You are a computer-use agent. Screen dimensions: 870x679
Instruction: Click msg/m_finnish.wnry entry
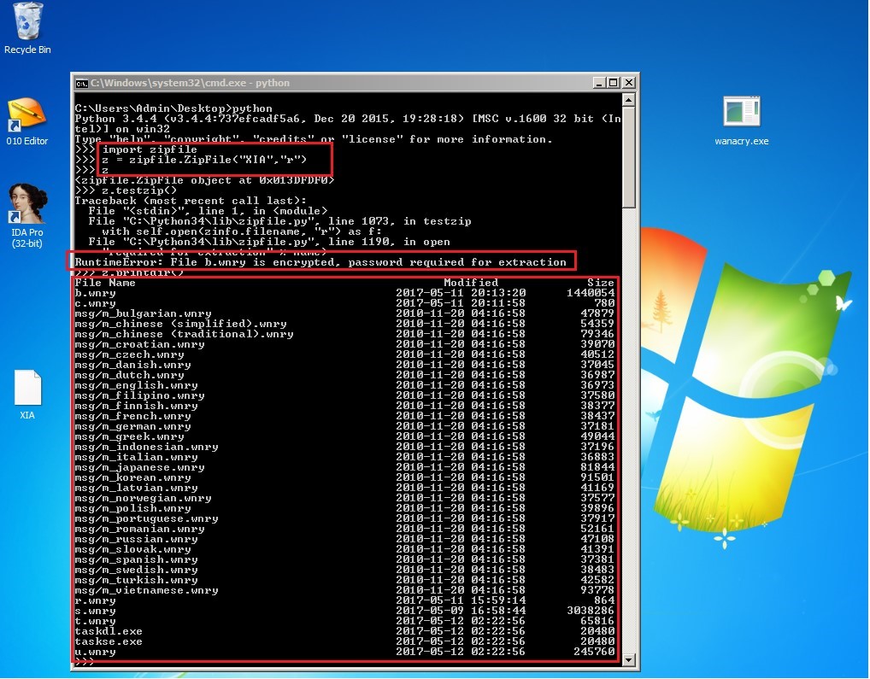[137, 406]
